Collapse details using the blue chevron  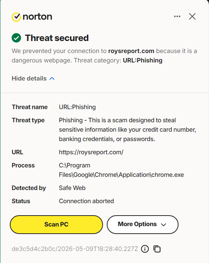pos(52,79)
